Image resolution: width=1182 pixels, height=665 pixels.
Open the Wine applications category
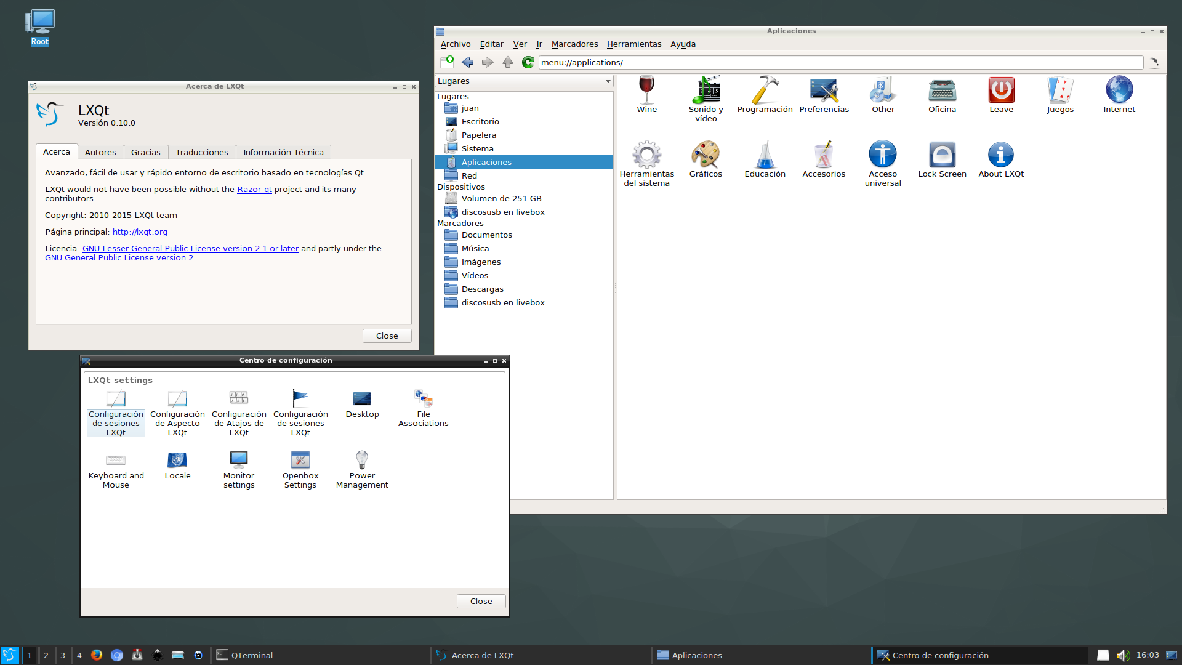click(x=646, y=94)
